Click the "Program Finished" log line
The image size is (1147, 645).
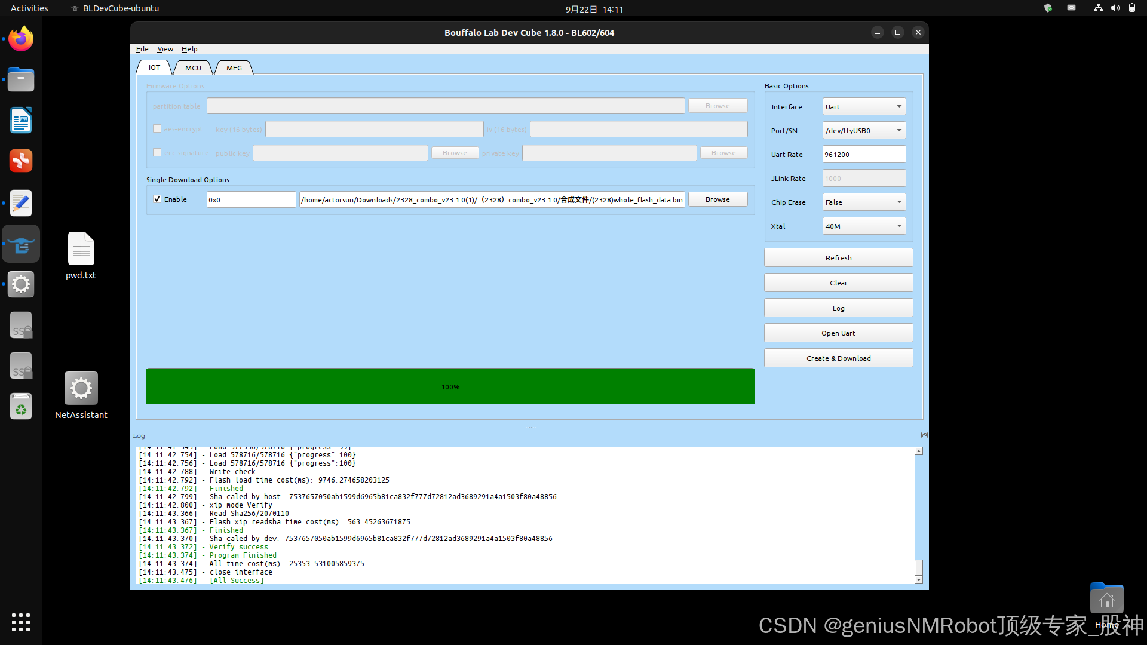click(x=243, y=555)
